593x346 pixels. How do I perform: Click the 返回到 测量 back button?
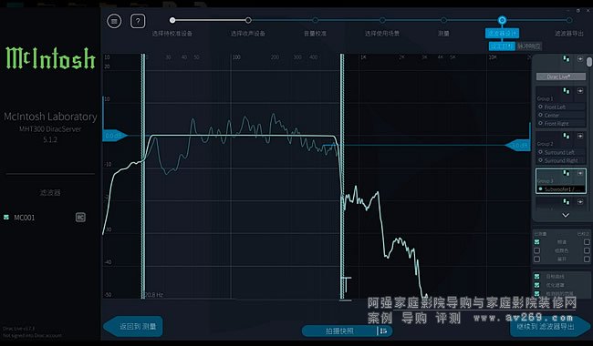pos(133,326)
